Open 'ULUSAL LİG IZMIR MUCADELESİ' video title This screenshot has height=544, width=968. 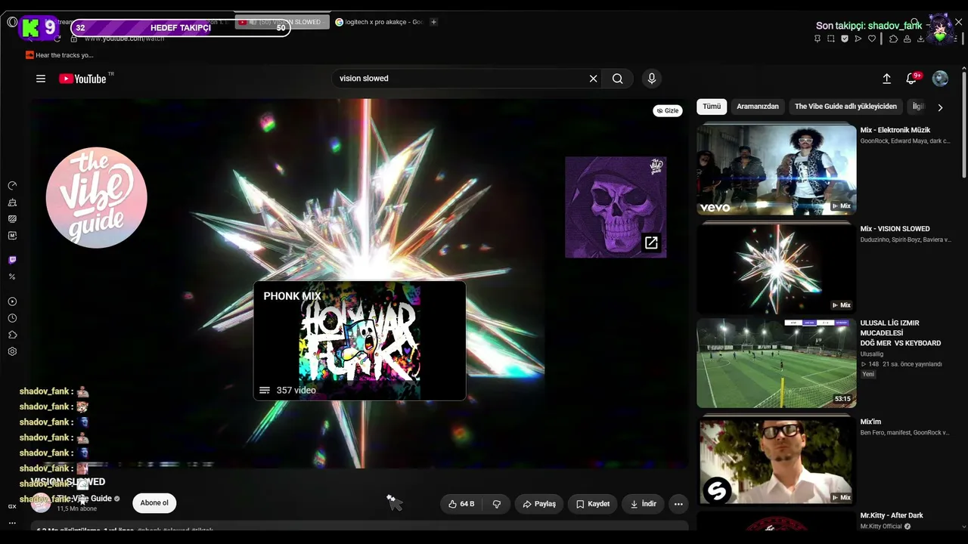[901, 333]
